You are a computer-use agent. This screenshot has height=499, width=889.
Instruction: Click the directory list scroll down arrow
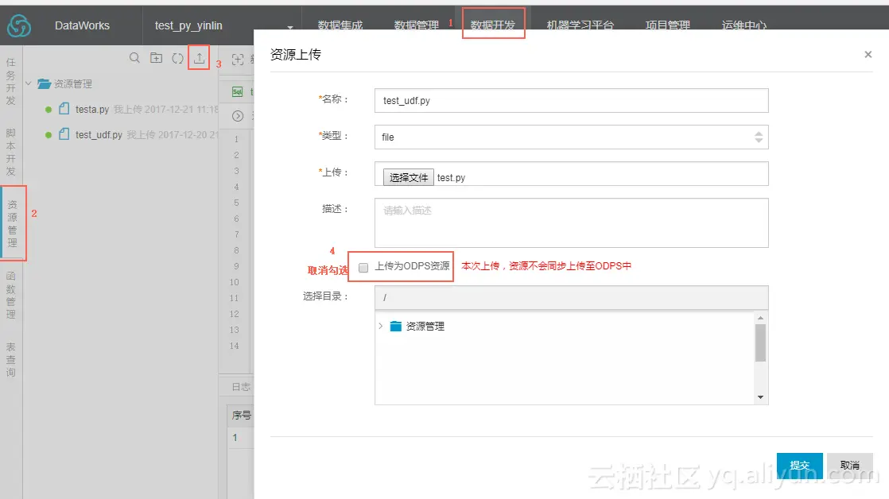760,397
